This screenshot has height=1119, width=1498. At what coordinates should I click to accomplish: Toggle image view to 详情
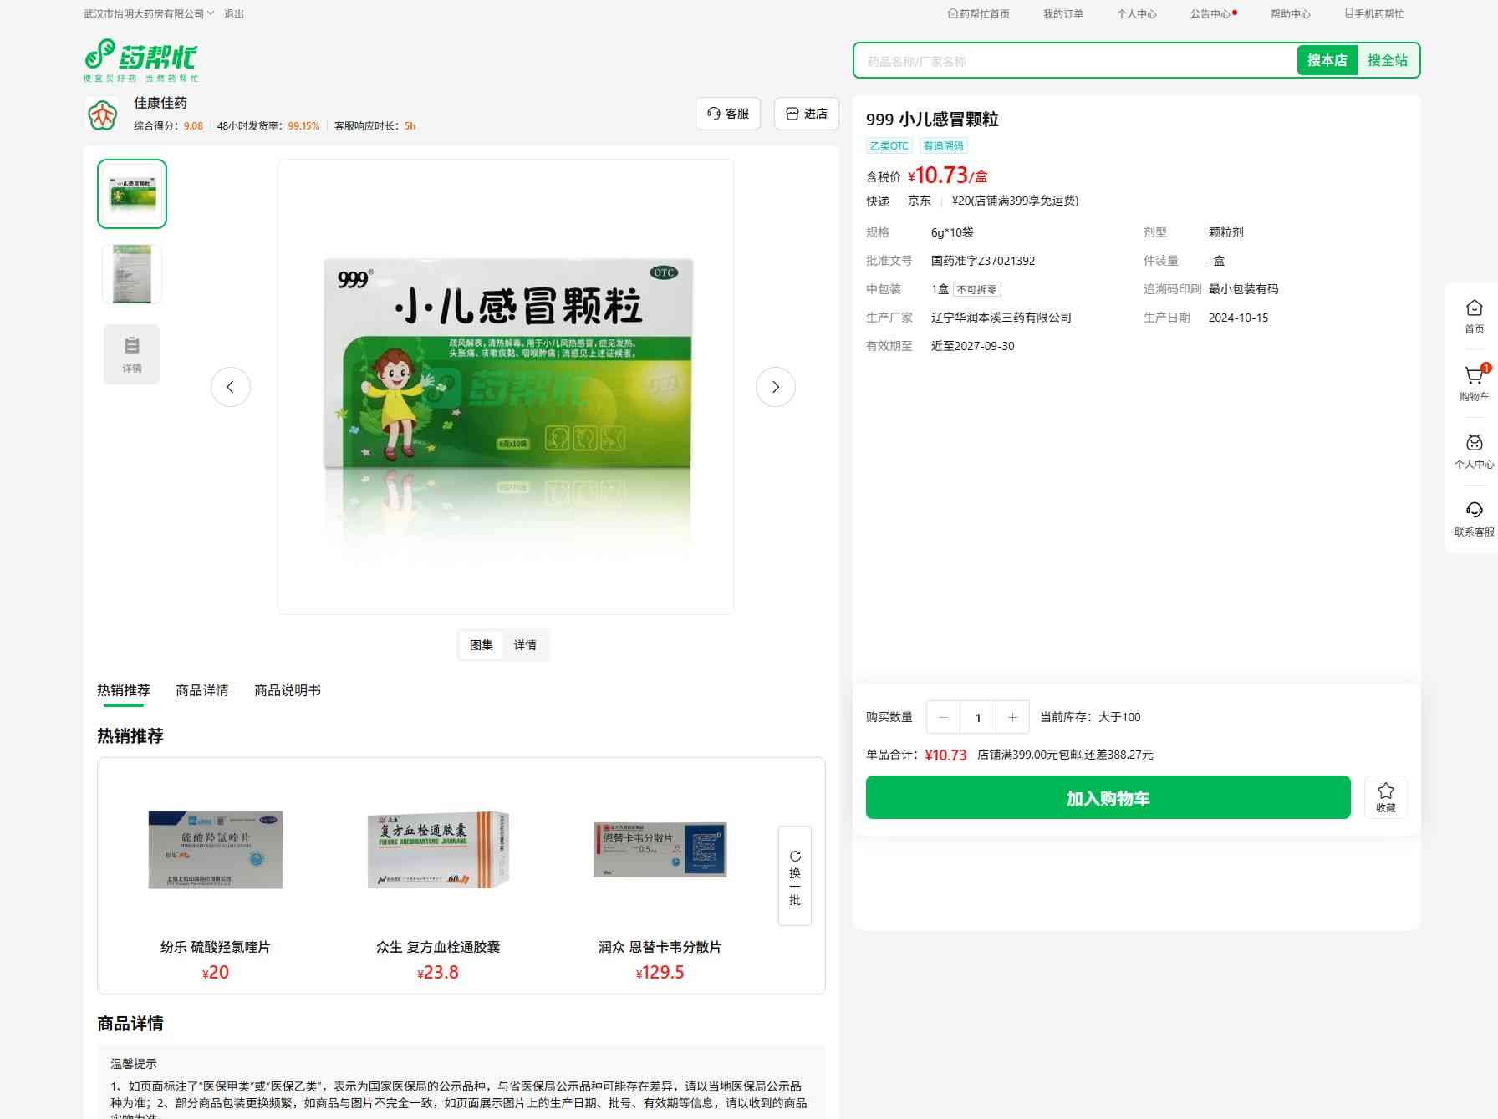(x=525, y=645)
